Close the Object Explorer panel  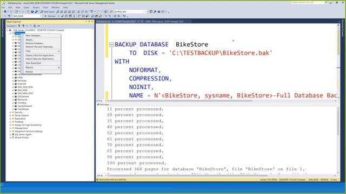(92, 22)
